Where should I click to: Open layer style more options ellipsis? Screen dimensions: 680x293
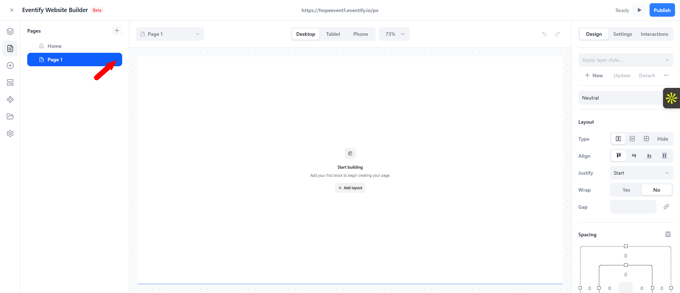[666, 75]
